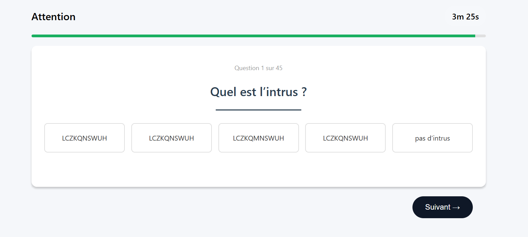Click the dark divider line under the question

pyautogui.click(x=259, y=110)
